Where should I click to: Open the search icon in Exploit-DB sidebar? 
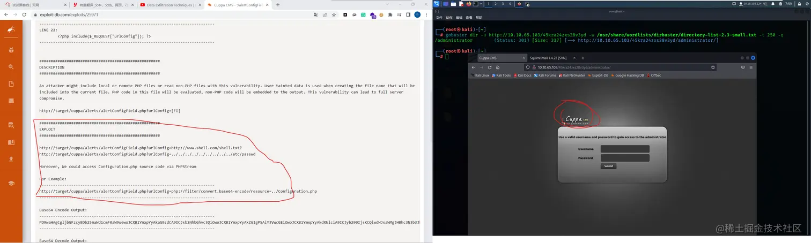[x=11, y=67]
